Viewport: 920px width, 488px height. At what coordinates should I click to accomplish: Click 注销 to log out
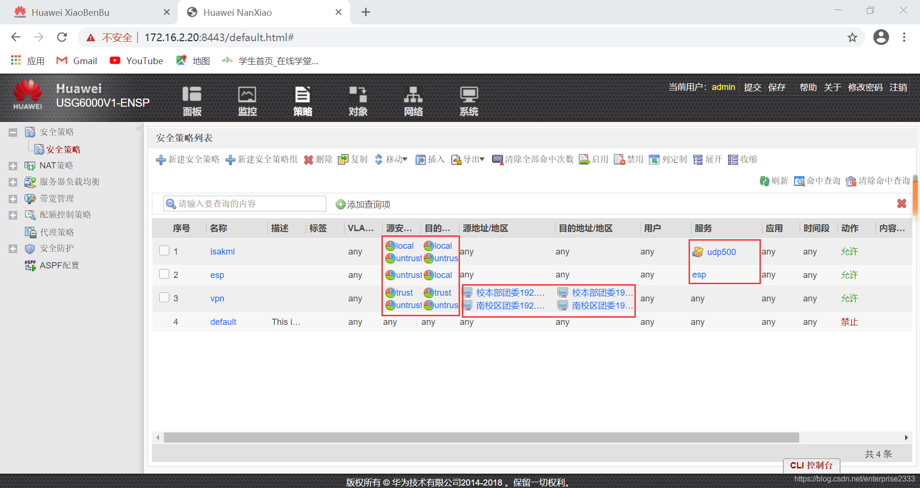(898, 87)
